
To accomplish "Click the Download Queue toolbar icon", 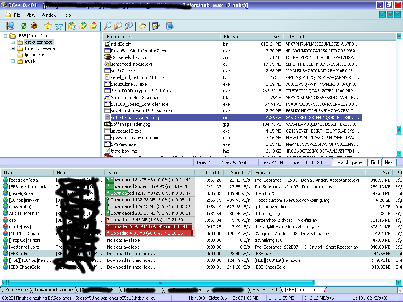I will click(72, 26).
